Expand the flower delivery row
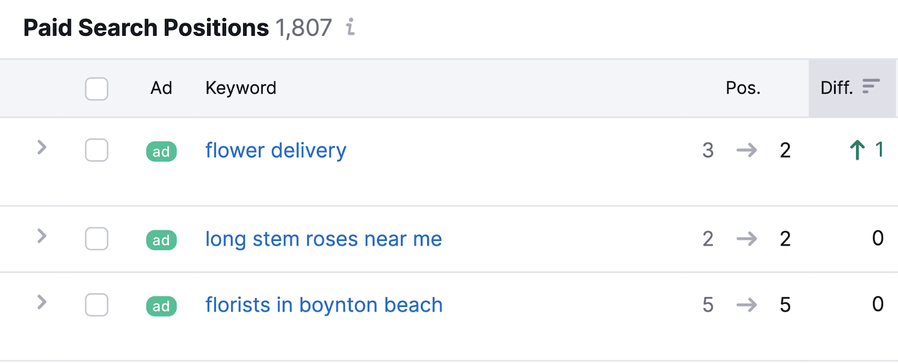 42,147
